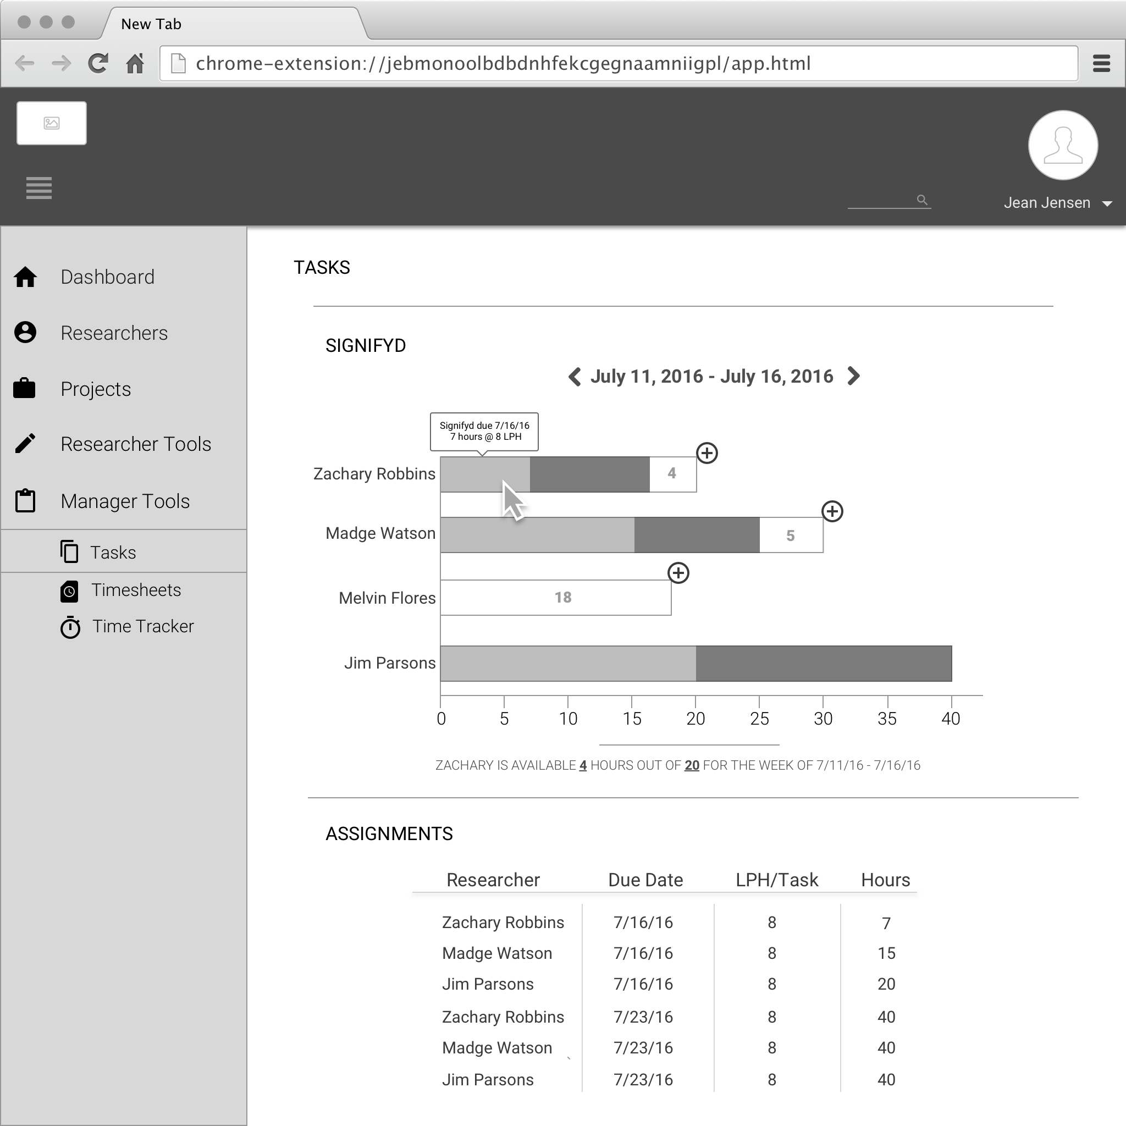Advance to next week with right chevron
Viewport: 1126px width, 1126px height.
tap(853, 376)
